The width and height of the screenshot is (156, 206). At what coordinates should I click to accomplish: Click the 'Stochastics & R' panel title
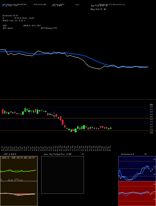[128, 154]
